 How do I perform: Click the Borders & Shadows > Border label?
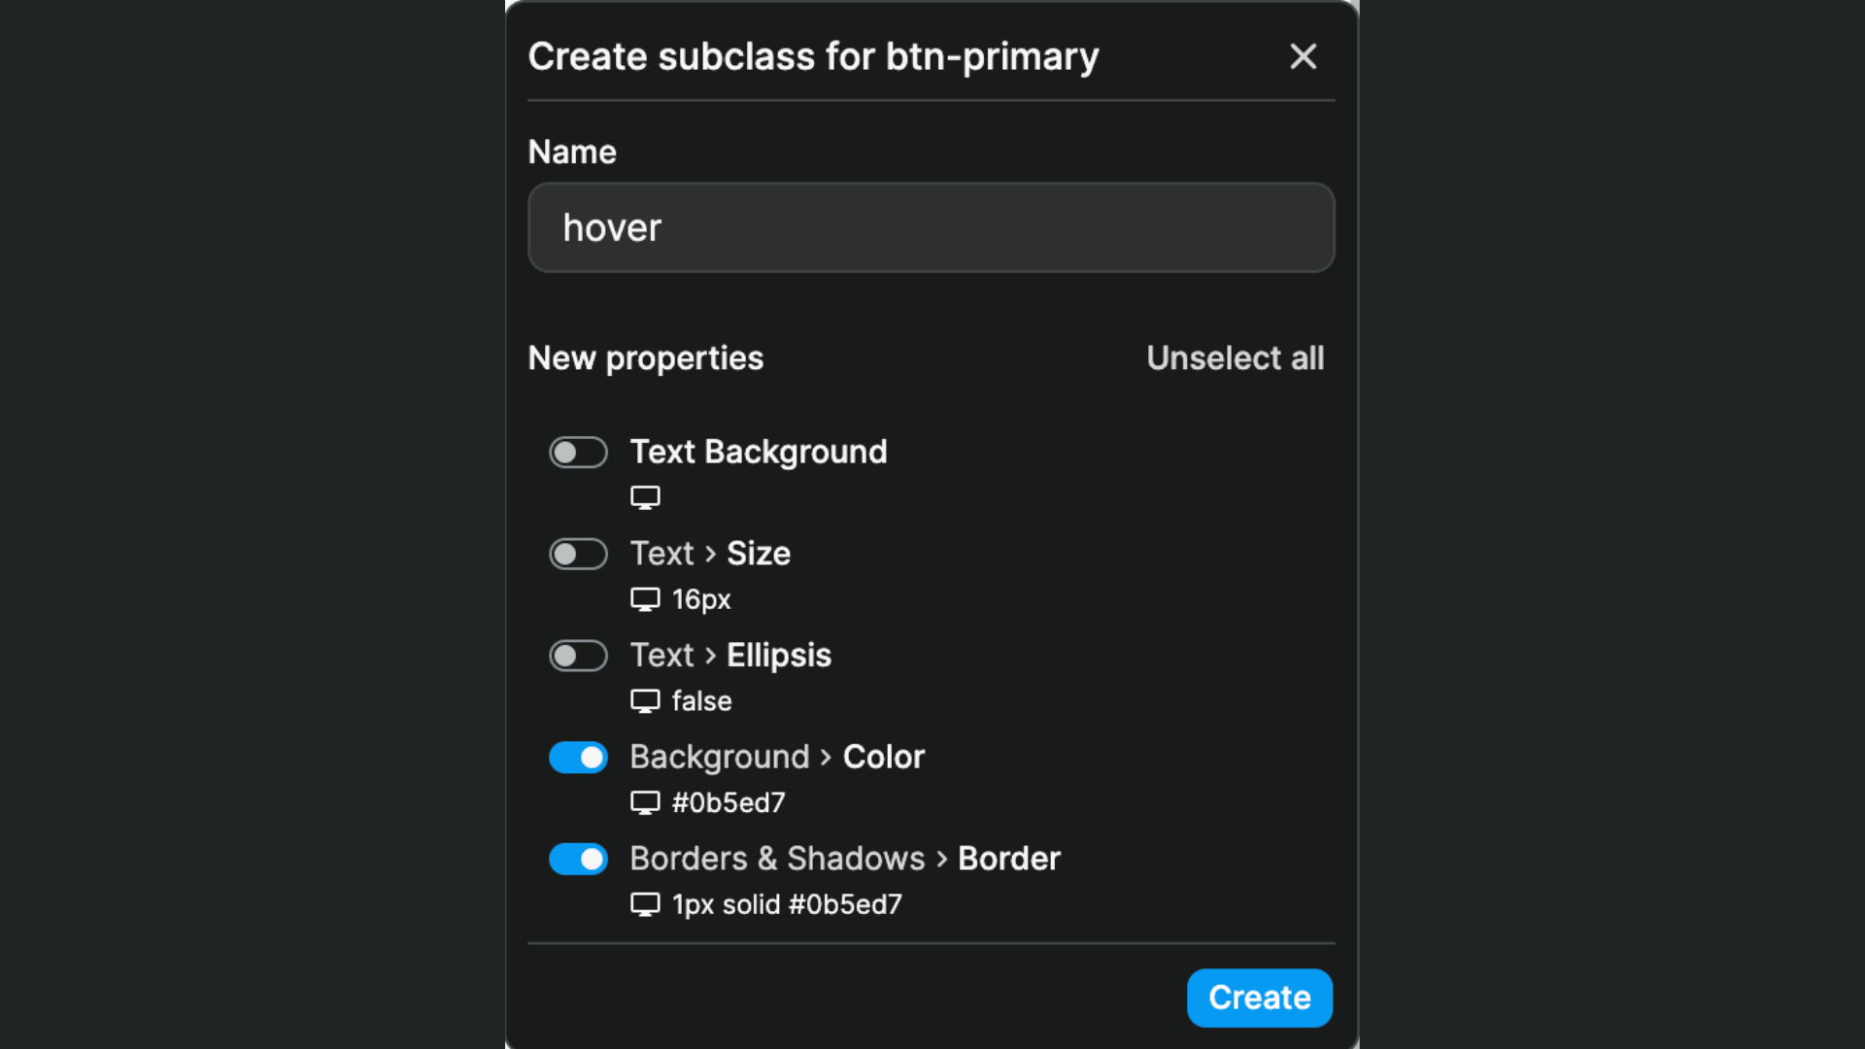[845, 859]
